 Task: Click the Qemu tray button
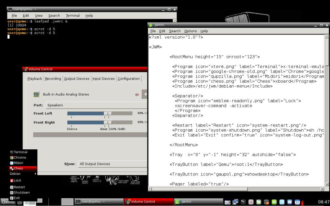click(8, 202)
